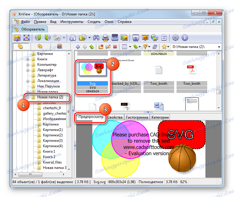
Task: Open the Файл menu
Action: [25, 22]
